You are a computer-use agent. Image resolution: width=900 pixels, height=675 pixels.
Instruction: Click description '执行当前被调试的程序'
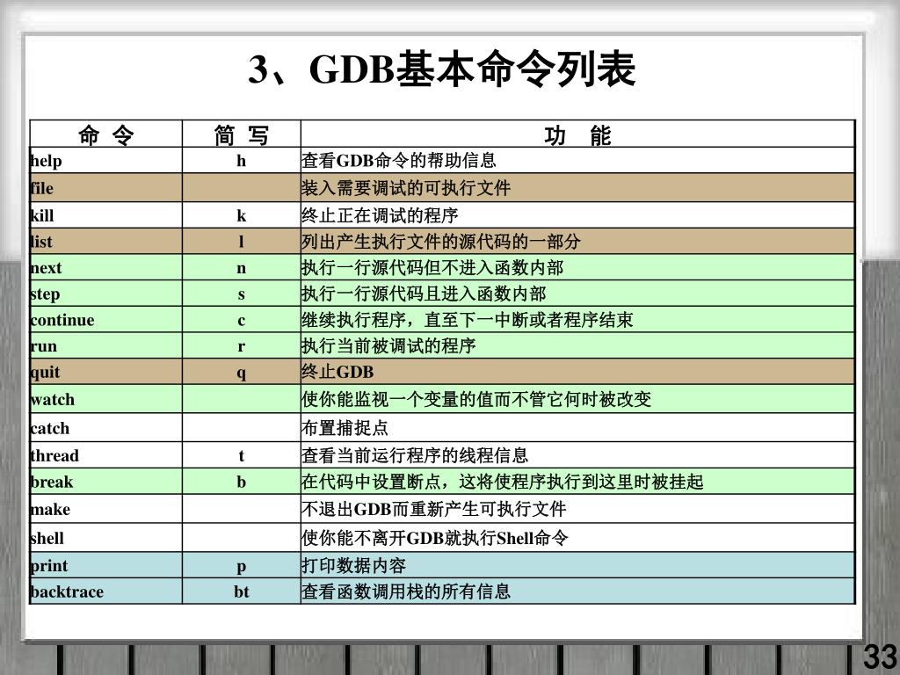click(x=388, y=346)
